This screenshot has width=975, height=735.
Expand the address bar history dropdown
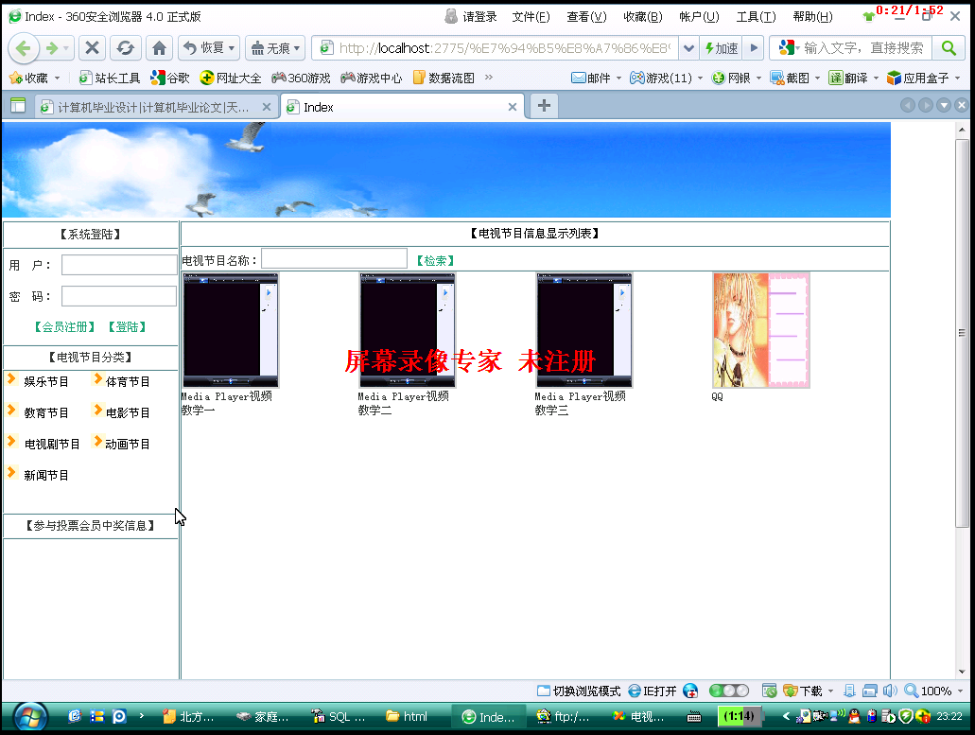pos(688,48)
